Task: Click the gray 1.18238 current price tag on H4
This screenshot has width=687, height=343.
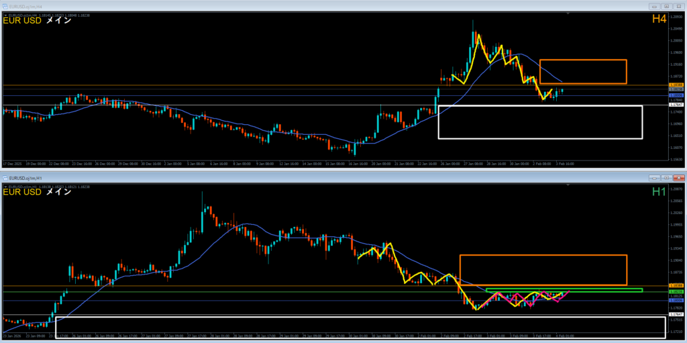Action: pyautogui.click(x=675, y=89)
